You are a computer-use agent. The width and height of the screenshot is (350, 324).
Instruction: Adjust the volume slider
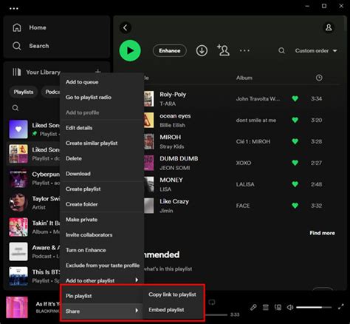(x=314, y=307)
